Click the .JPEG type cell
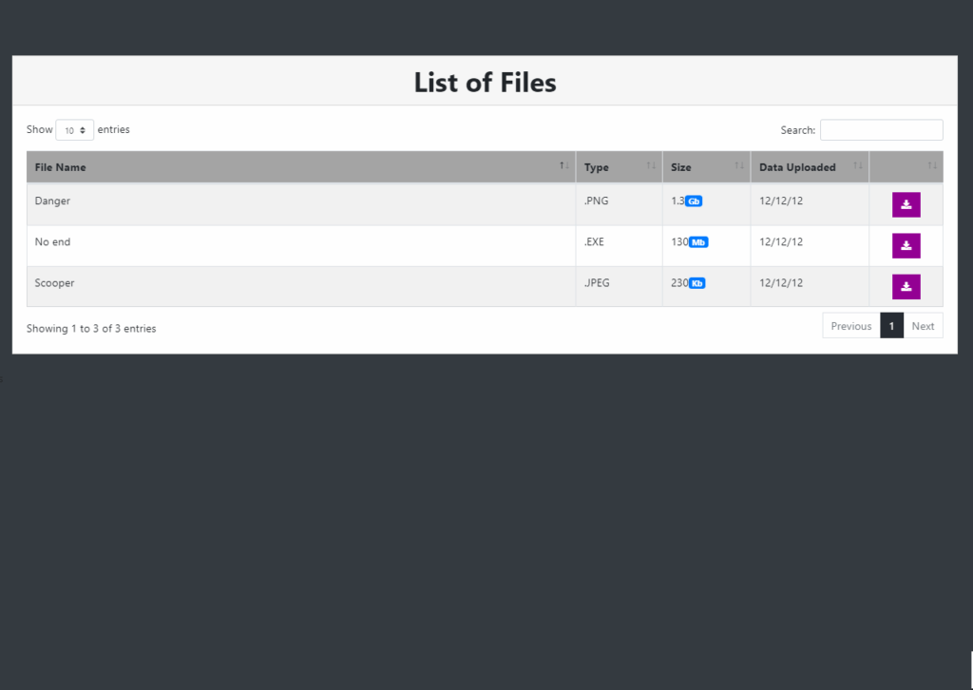This screenshot has width=973, height=690. [x=598, y=283]
